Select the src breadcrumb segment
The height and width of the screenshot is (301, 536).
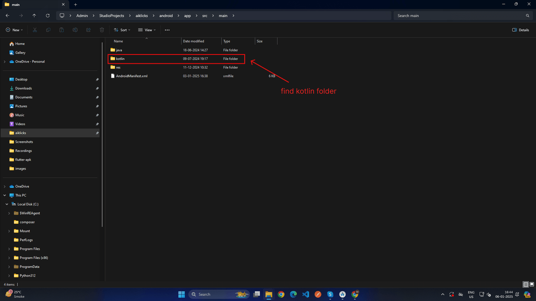[205, 16]
